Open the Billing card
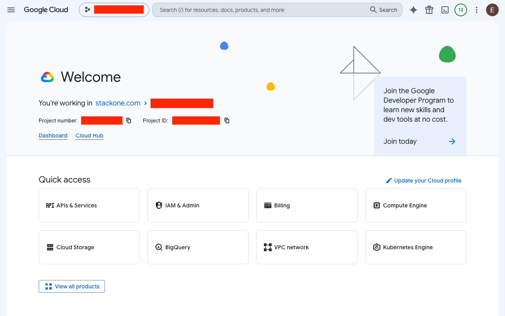505x316 pixels. click(307, 205)
